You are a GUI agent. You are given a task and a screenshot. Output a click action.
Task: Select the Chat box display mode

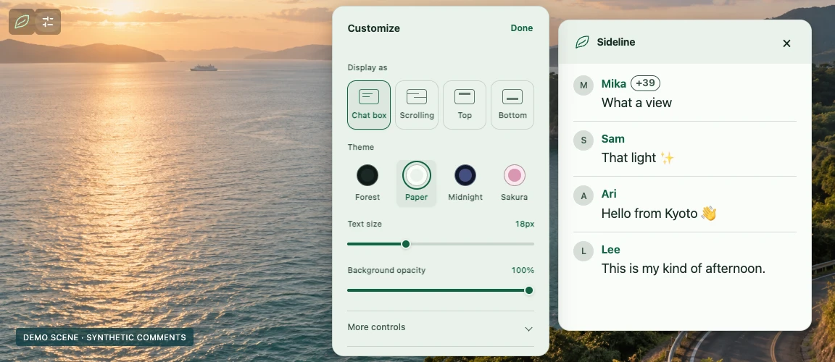(369, 105)
